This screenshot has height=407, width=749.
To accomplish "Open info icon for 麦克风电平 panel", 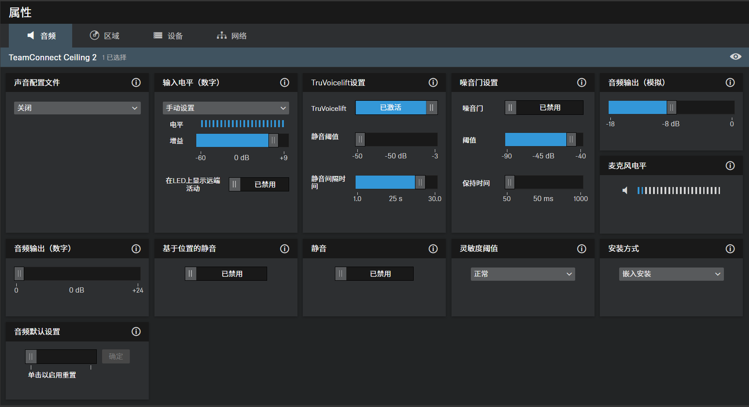I will click(730, 166).
